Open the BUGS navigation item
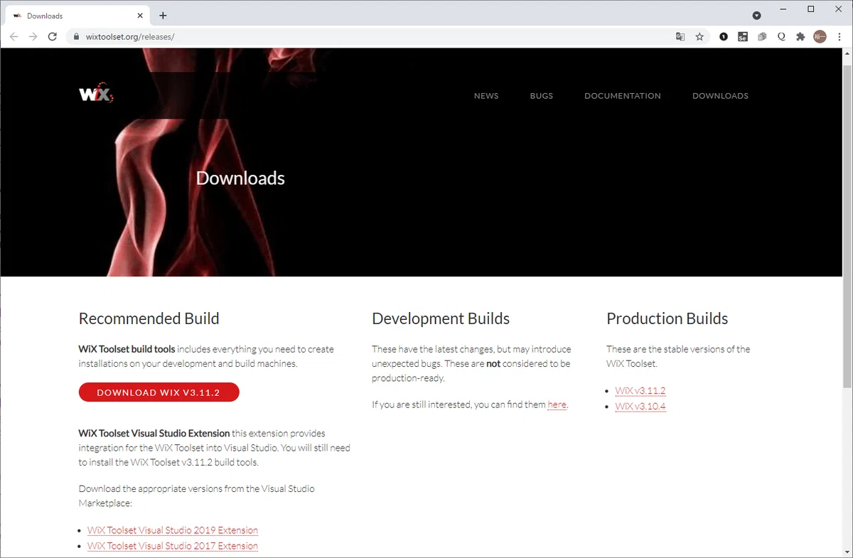Screen dimensions: 853x558 point(542,96)
